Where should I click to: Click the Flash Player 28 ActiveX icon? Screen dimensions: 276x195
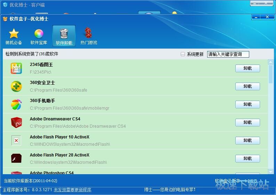(16, 159)
